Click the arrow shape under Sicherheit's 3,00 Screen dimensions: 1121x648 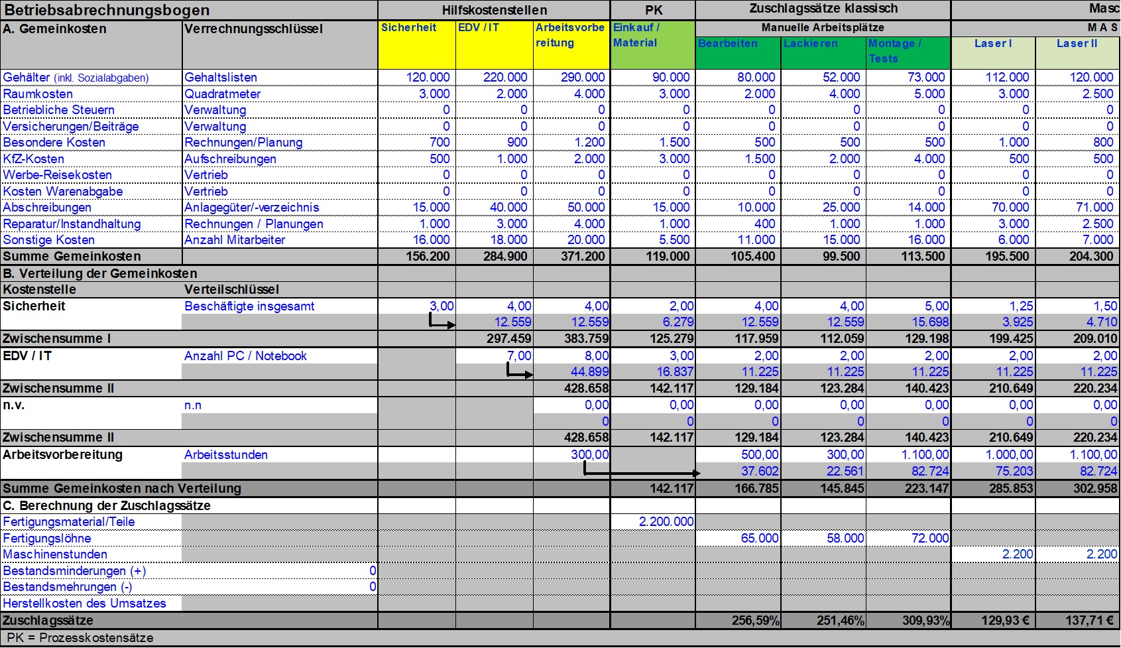pyautogui.click(x=442, y=322)
